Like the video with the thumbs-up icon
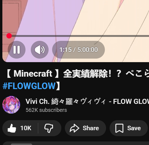 pos(12,128)
